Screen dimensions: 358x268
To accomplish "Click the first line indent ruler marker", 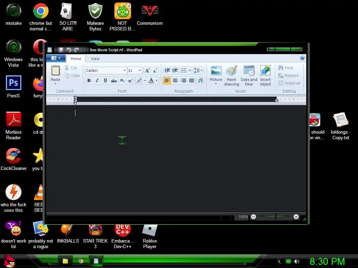I will pyautogui.click(x=76, y=98).
